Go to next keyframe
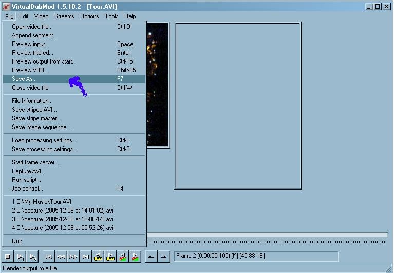Screen dimensions: 394x273 point(110,257)
